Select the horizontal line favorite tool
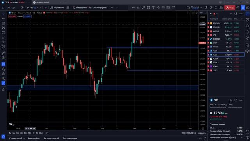 [134, 7]
